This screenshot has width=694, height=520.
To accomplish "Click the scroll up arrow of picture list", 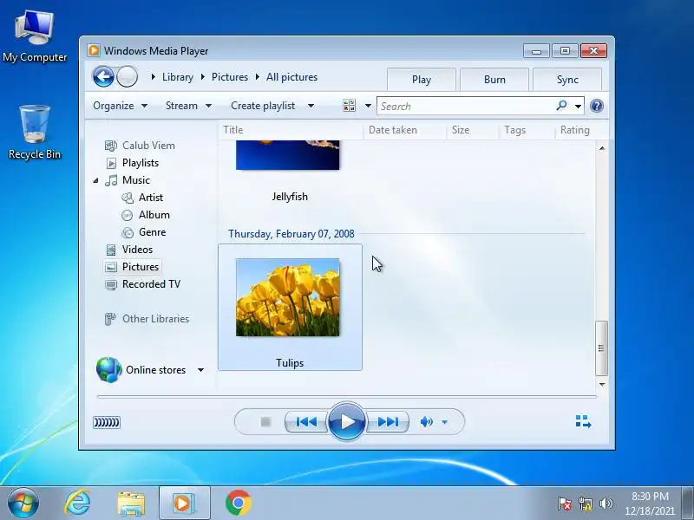I will click(602, 148).
